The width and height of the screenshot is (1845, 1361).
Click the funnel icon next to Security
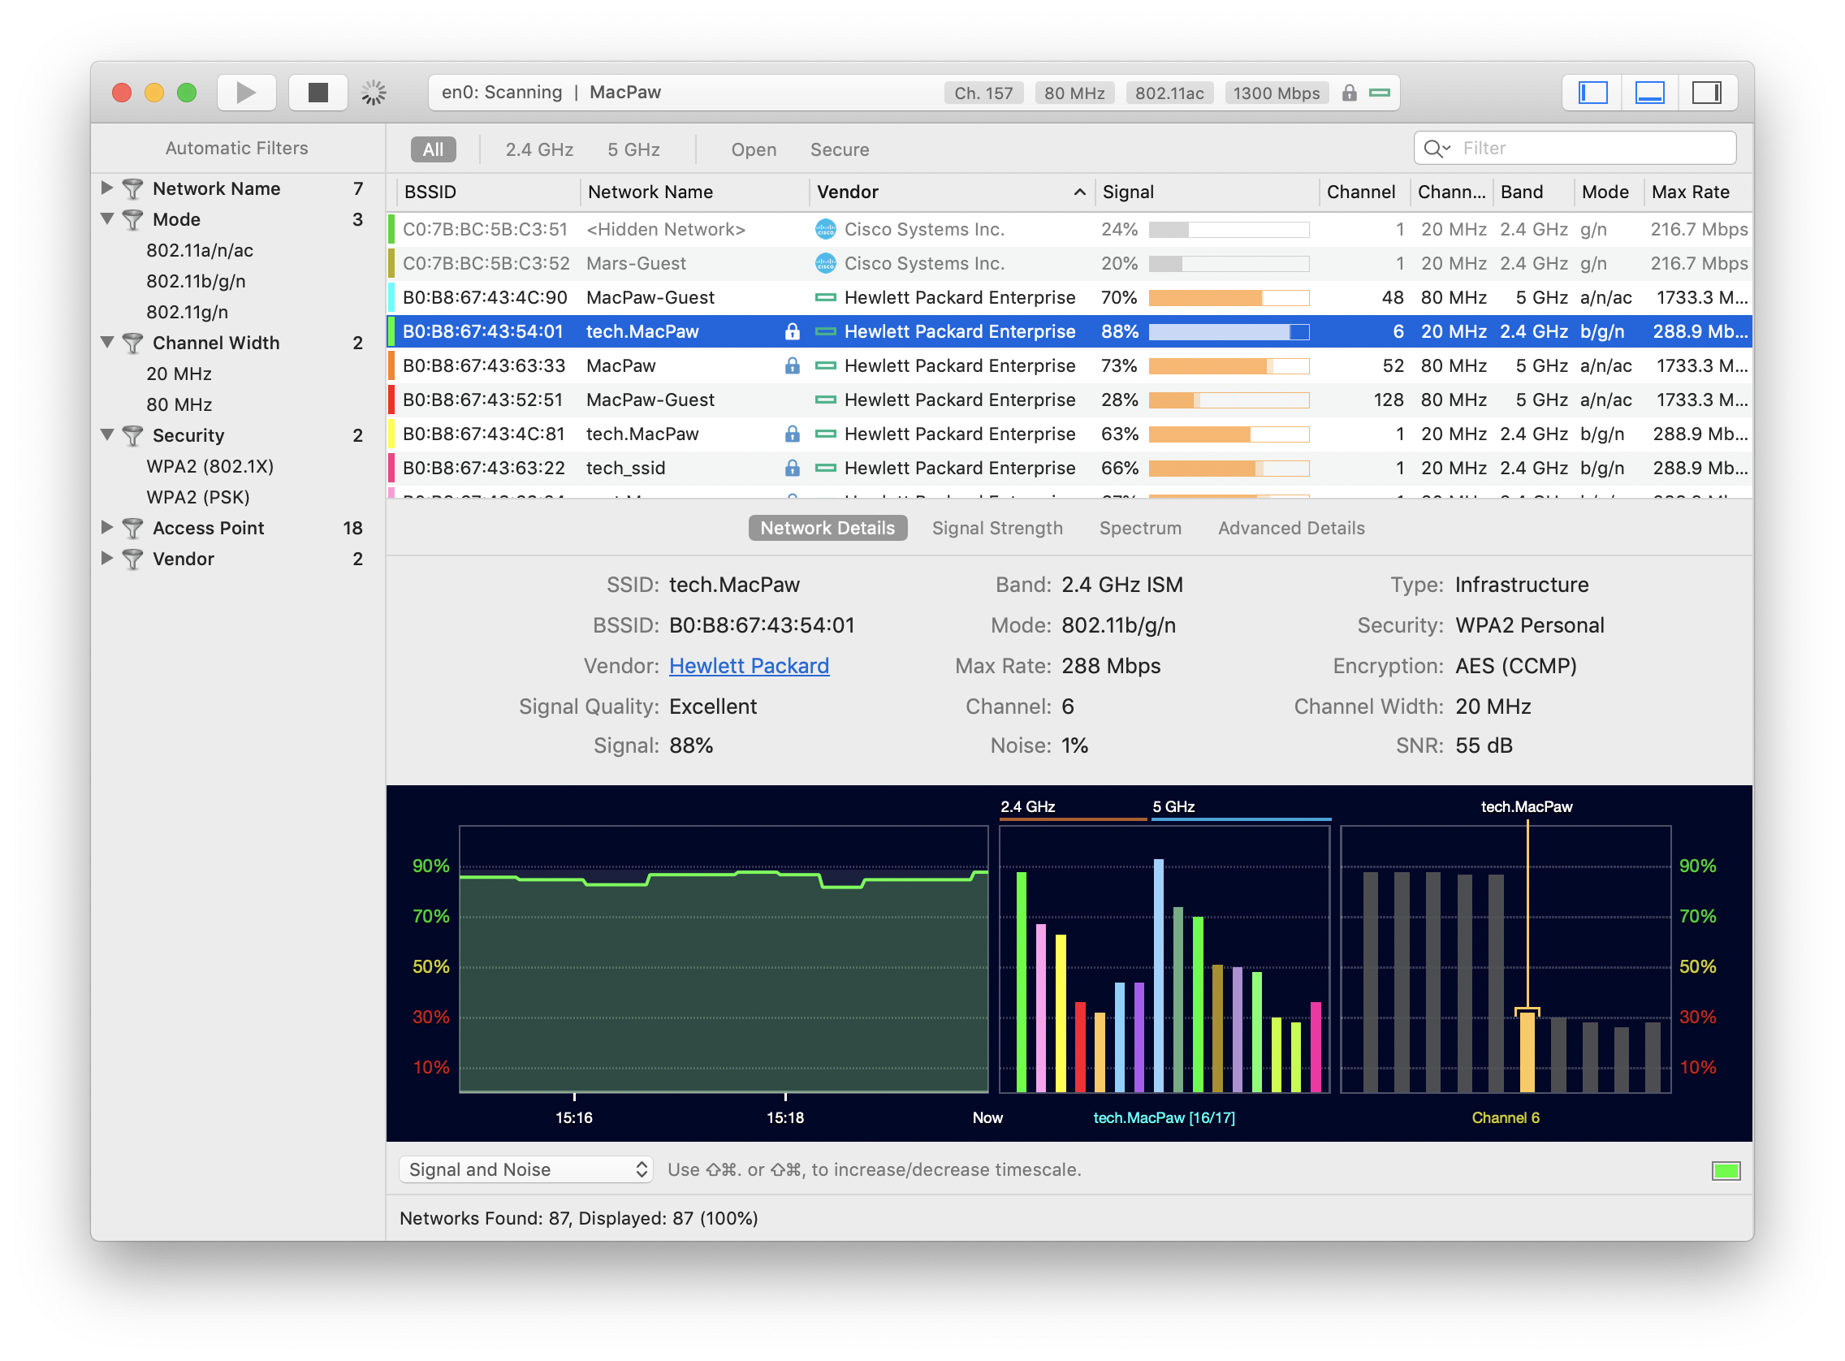pos(132,436)
